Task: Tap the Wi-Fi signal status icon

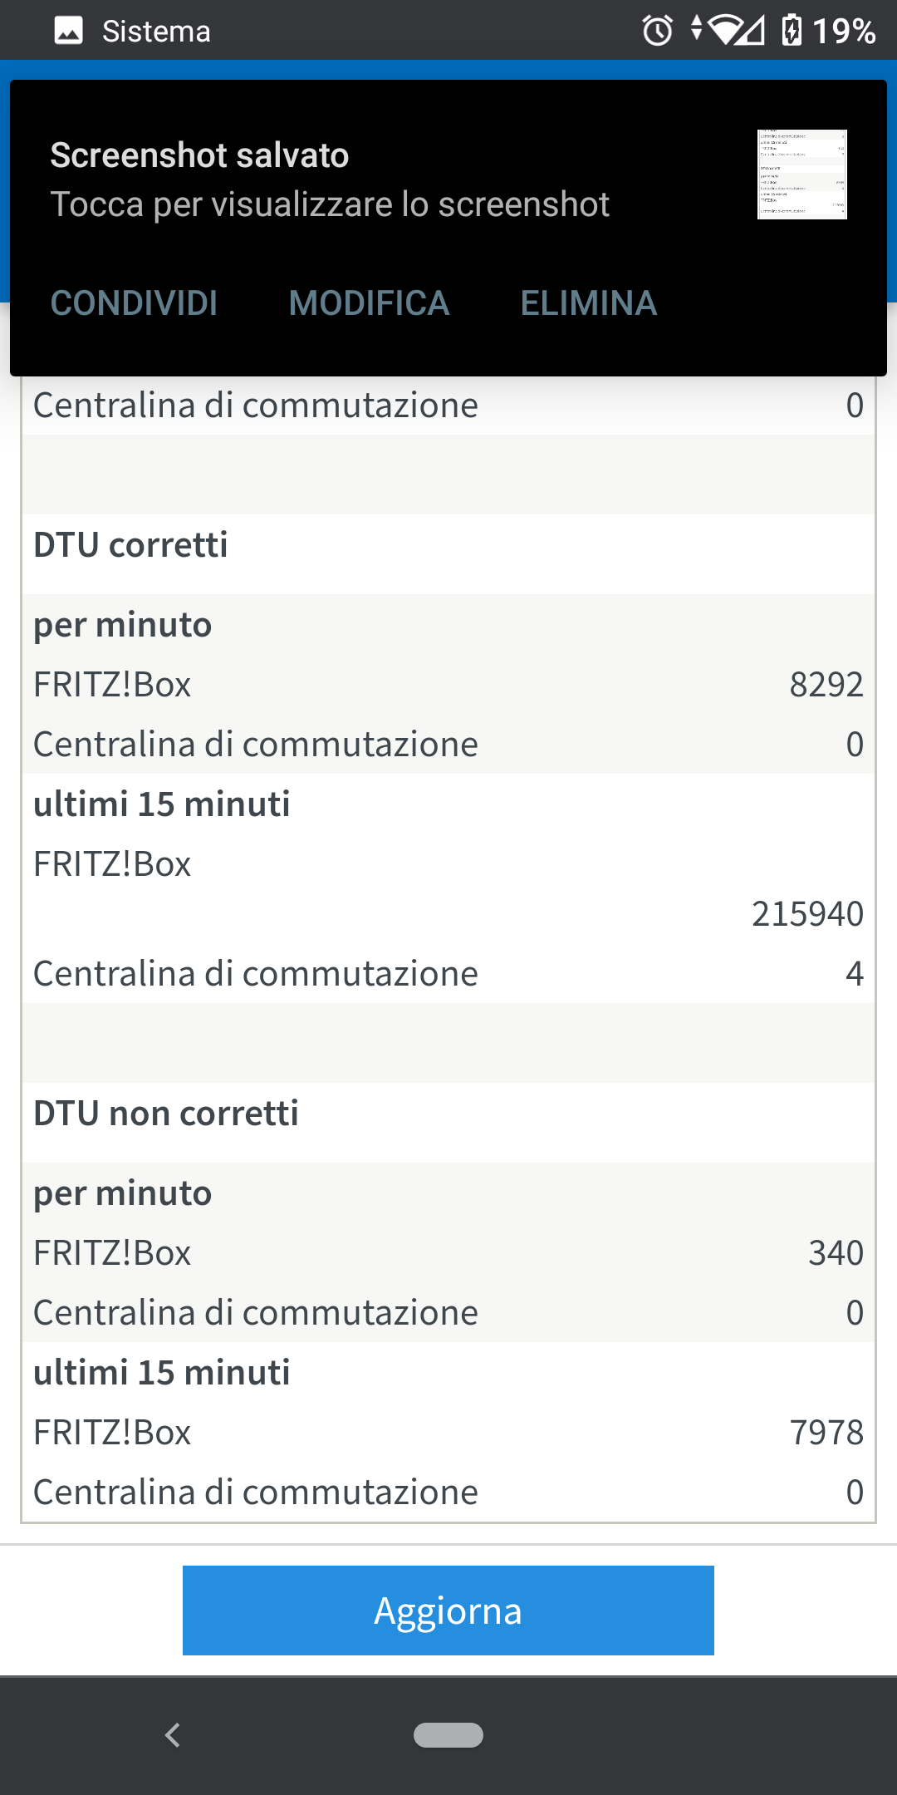Action: click(x=725, y=32)
